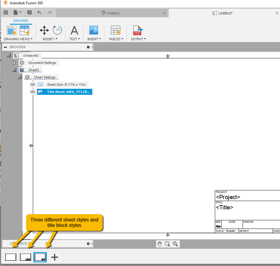280x266 pixels.
Task: Open the DRAWING VIEWS dropdown
Action: tap(18, 39)
